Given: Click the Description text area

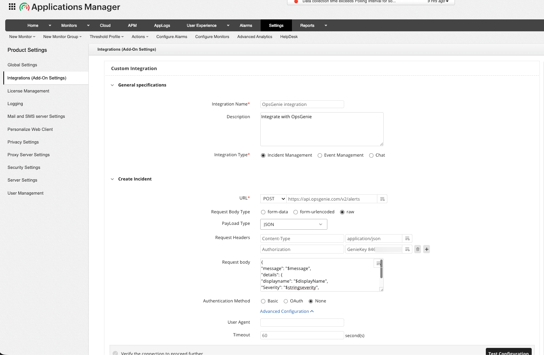Looking at the screenshot, I should 322,129.
